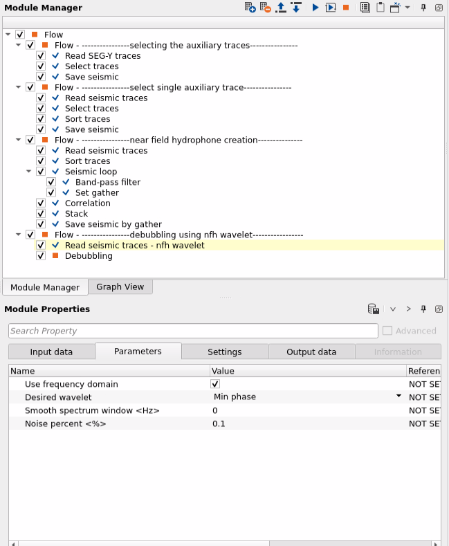Collapse the near field hydrophone creation flow

[19, 140]
